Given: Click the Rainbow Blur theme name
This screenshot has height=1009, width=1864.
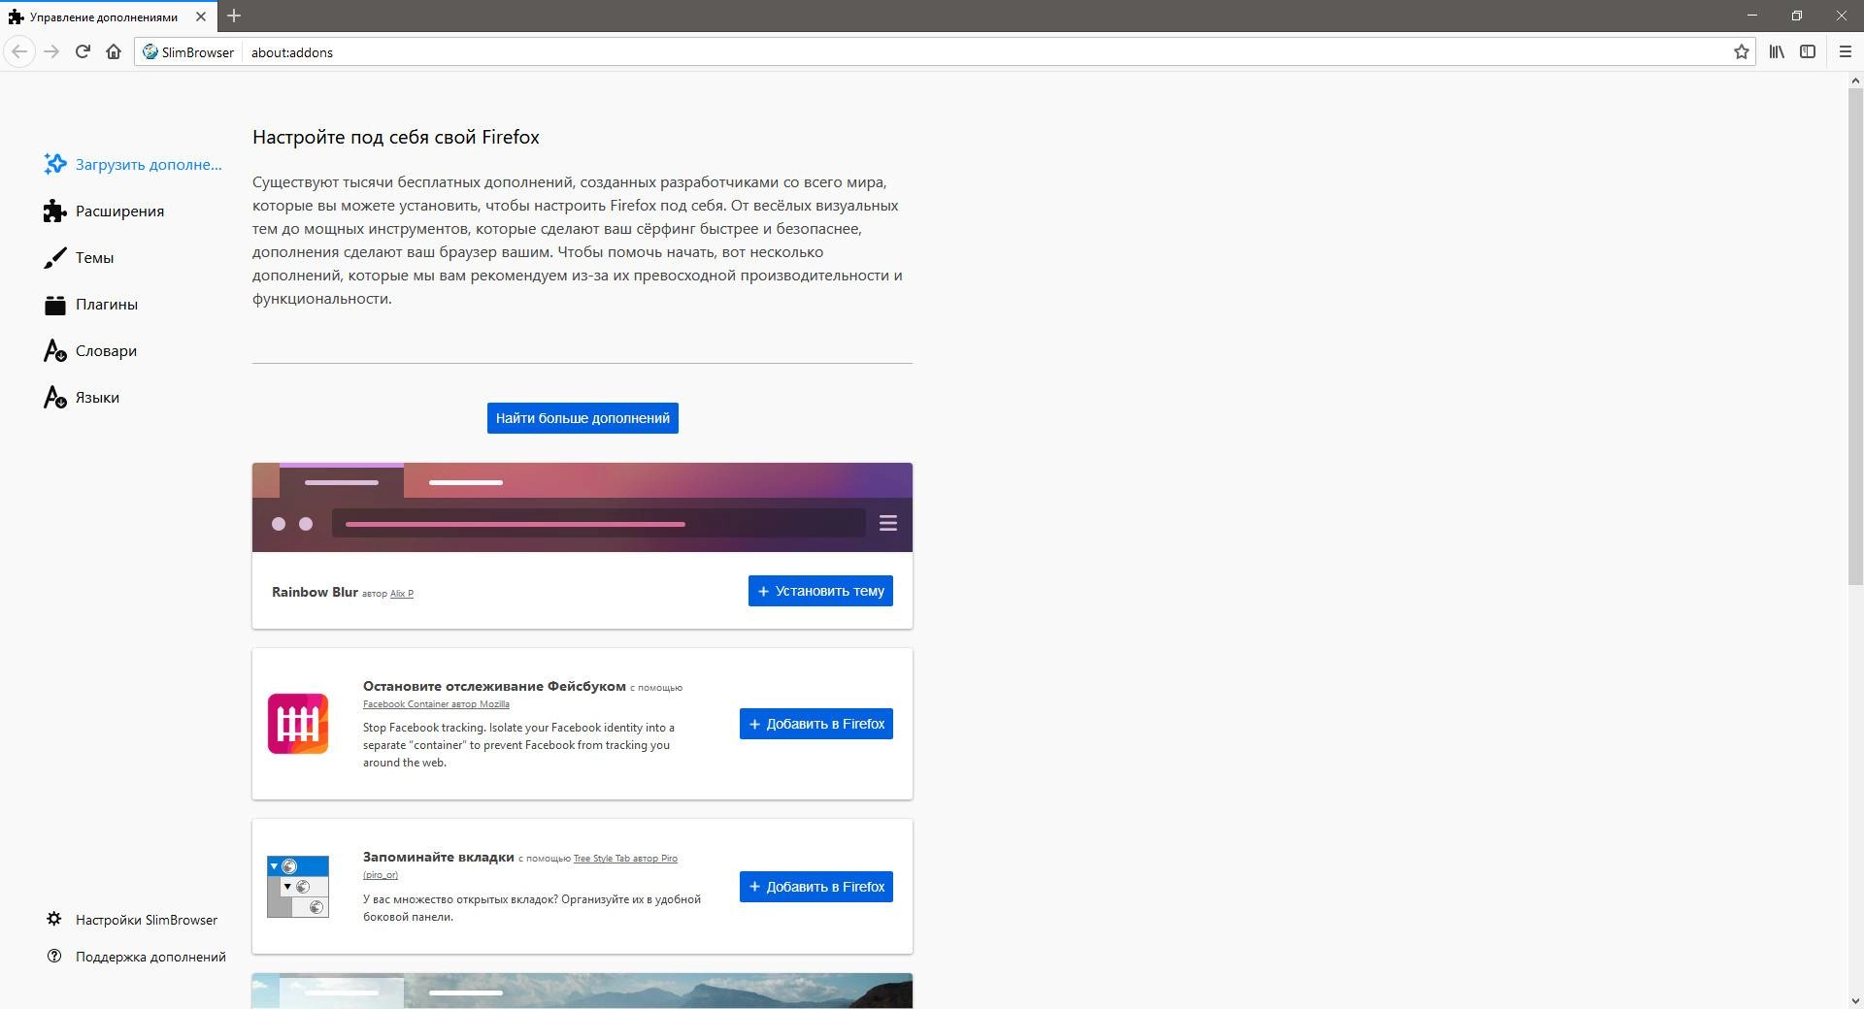Looking at the screenshot, I should [x=315, y=592].
